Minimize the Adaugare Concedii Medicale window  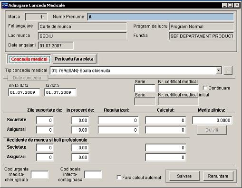[x=224, y=5]
